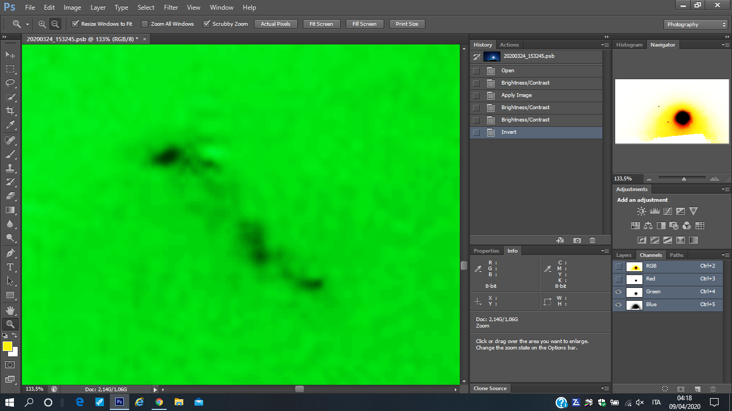Open the Filter menu
The image size is (732, 411).
point(171,7)
